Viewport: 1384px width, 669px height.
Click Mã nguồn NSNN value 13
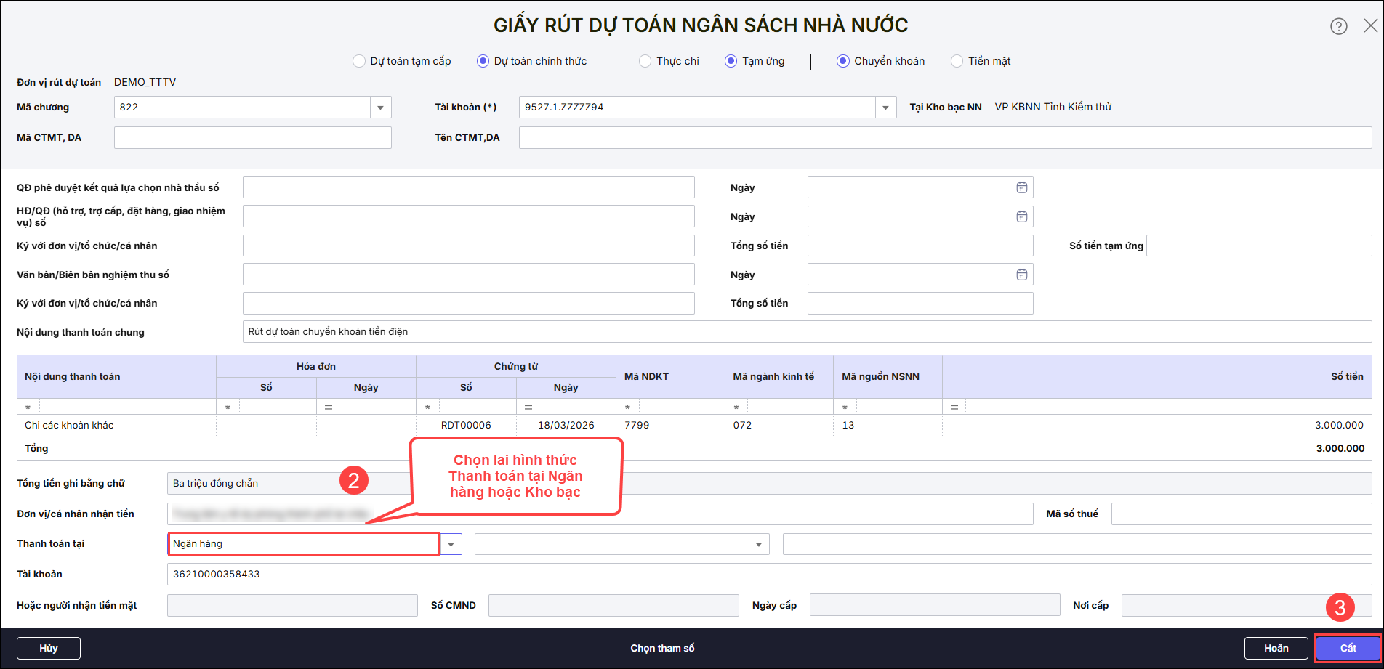888,426
